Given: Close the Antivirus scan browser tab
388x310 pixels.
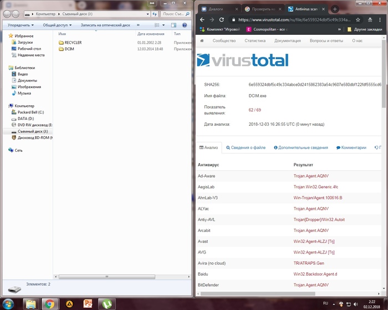Looking at the screenshot, I should tap(323, 9).
